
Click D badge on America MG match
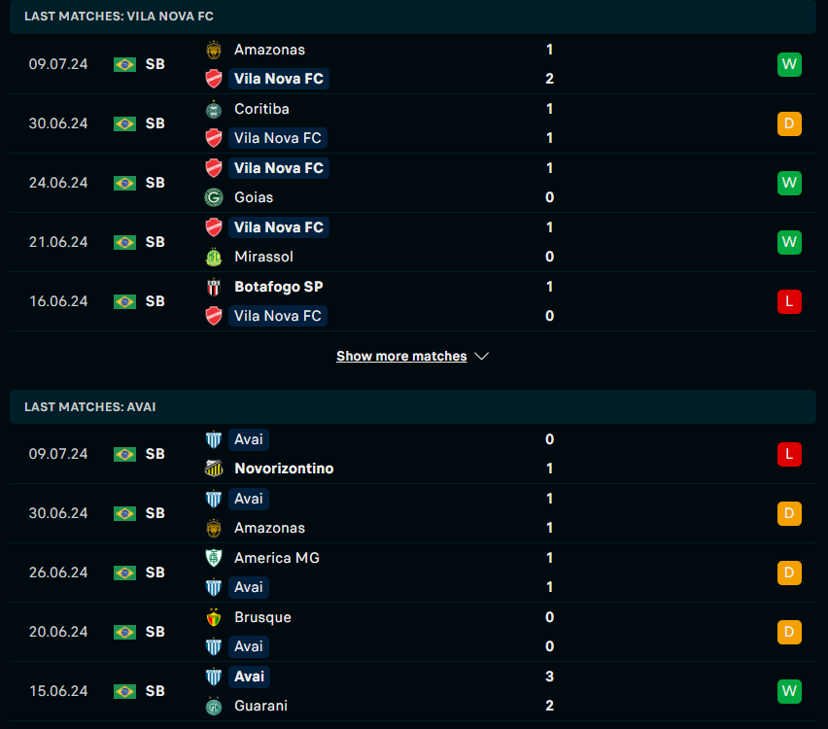[x=789, y=573]
